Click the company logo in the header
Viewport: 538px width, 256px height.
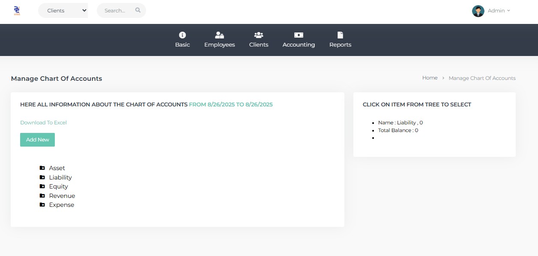click(17, 10)
